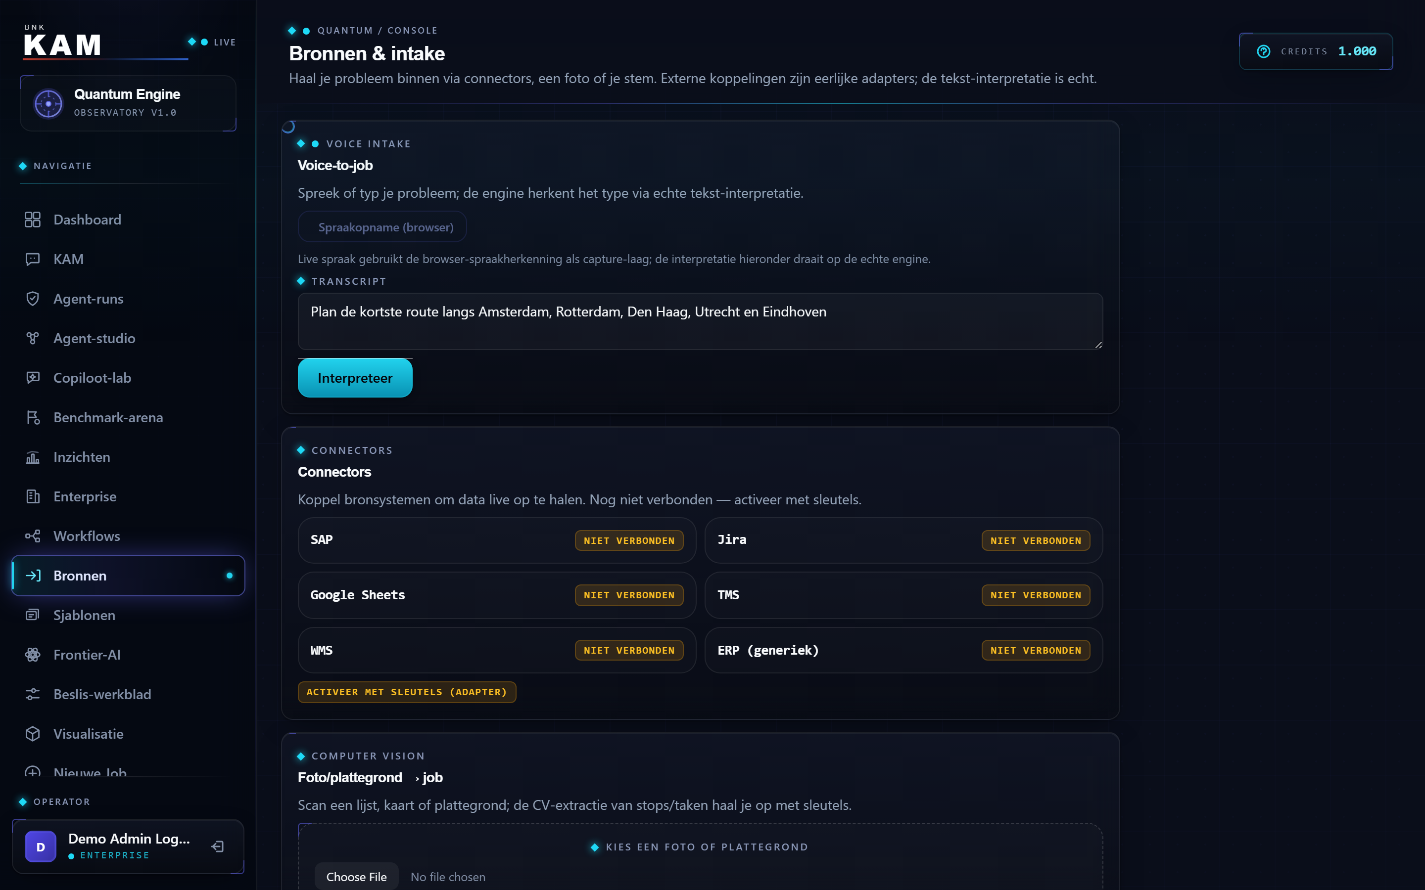Click the Workflows branching icon
1425x890 pixels.
32,535
